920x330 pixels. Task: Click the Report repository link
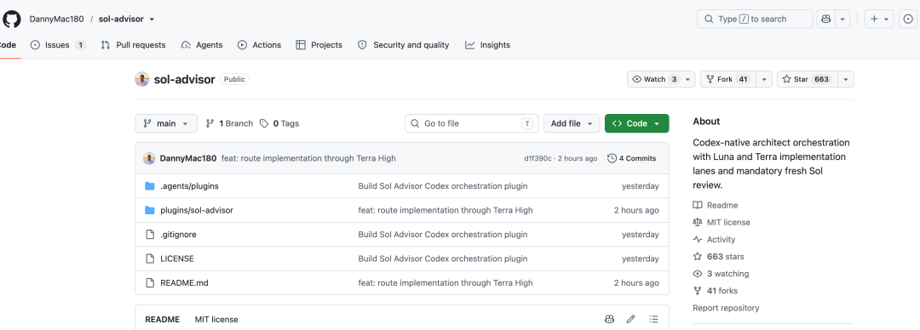point(726,308)
